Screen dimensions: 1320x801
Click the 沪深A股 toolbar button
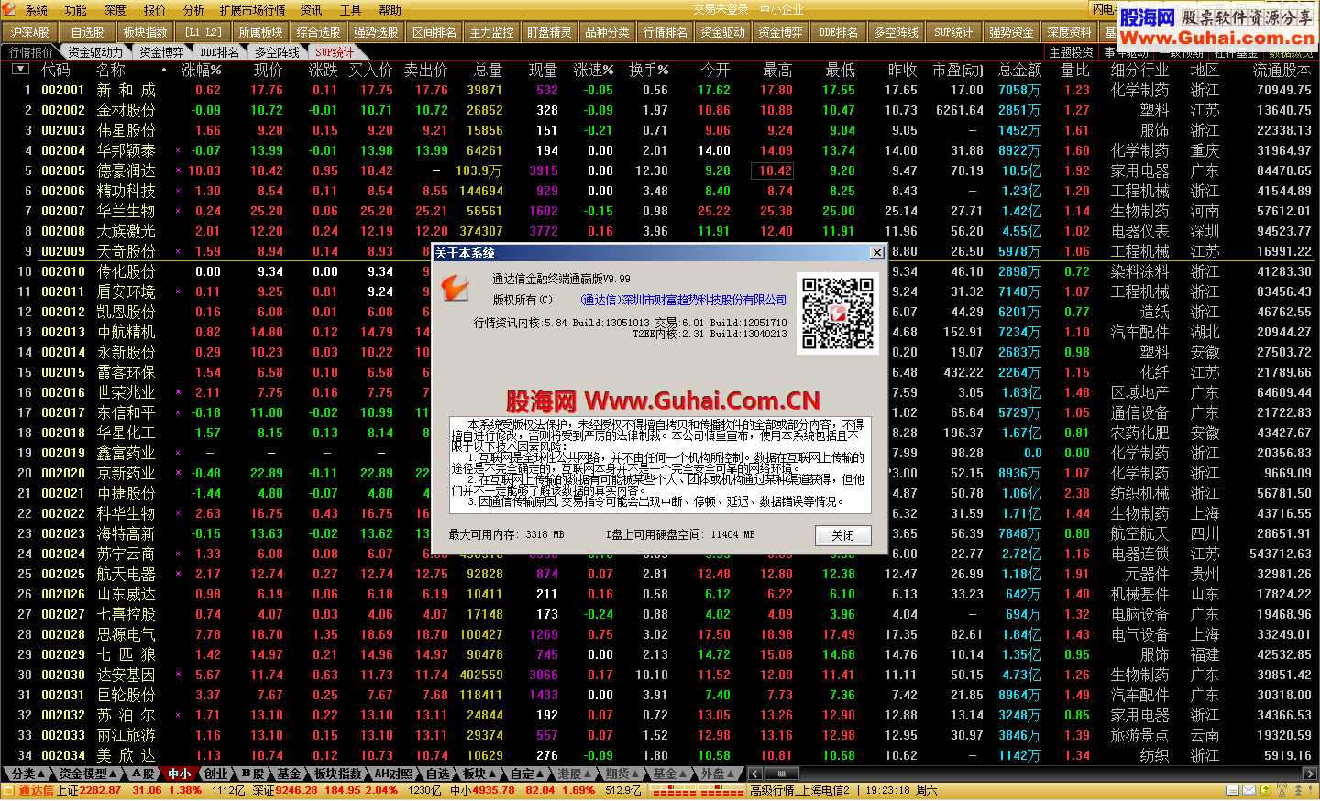pyautogui.click(x=30, y=32)
